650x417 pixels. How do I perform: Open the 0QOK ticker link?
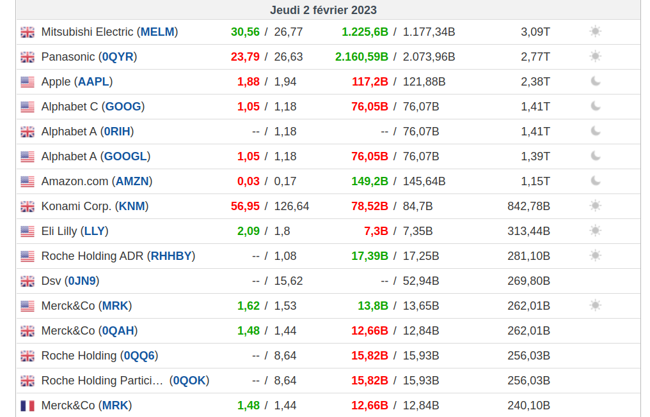click(x=189, y=381)
